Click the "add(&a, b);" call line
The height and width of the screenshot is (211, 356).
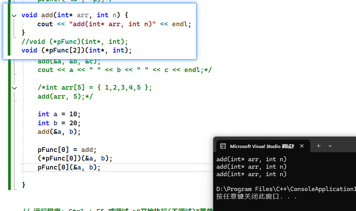[x=59, y=132]
